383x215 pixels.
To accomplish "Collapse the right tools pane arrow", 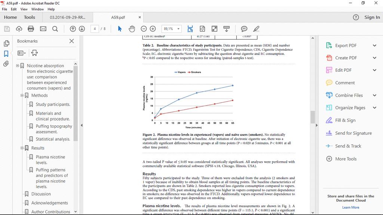I will click(x=316, y=125).
